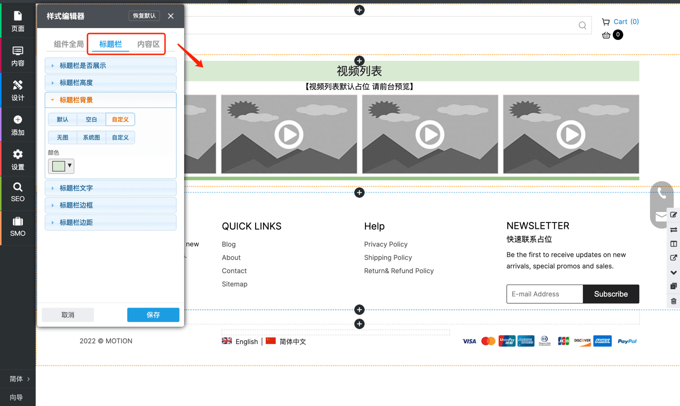Open the SEO search icon in sidebar
The width and height of the screenshot is (680, 406).
tap(18, 192)
